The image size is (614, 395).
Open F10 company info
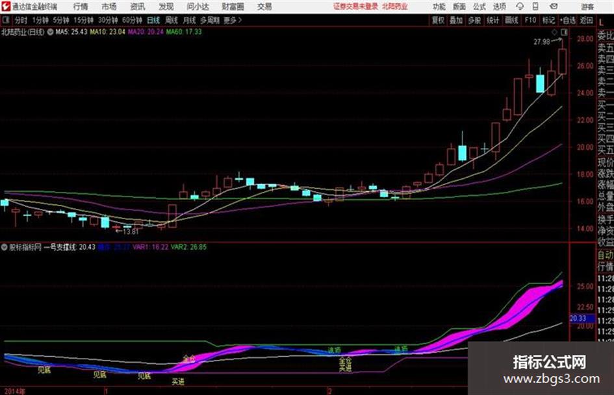pos(530,20)
